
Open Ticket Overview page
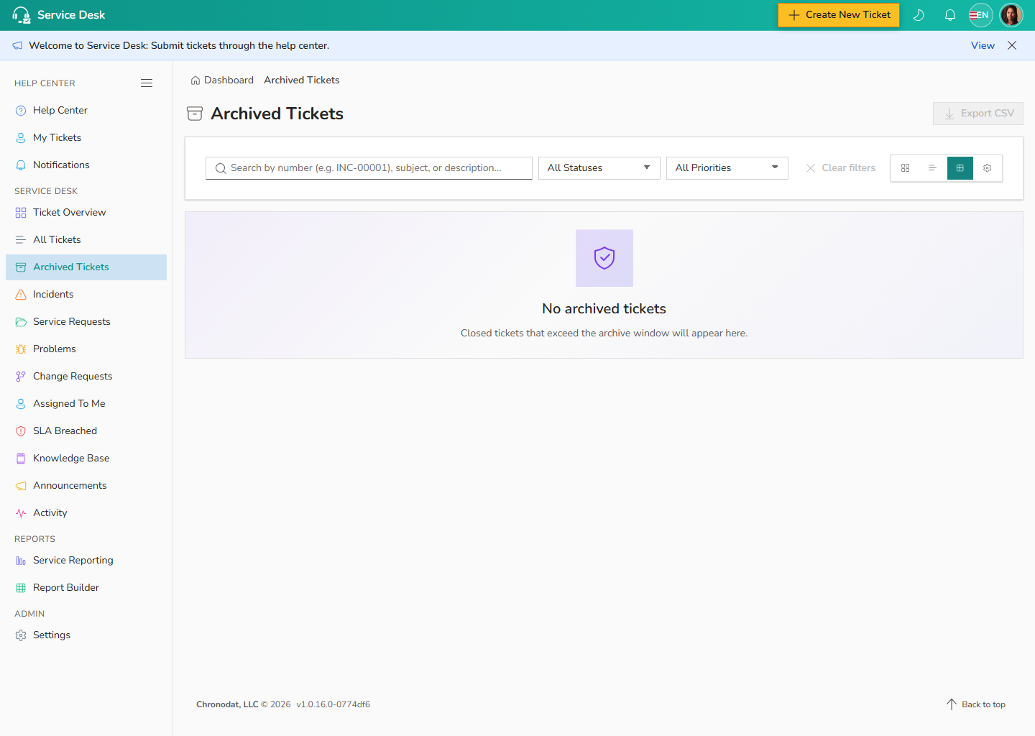point(86,212)
